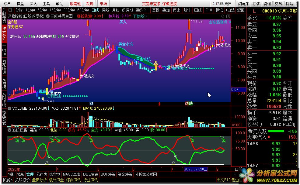Open the 统计 statistics tool
The image size is (300, 185).
click(x=187, y=10)
